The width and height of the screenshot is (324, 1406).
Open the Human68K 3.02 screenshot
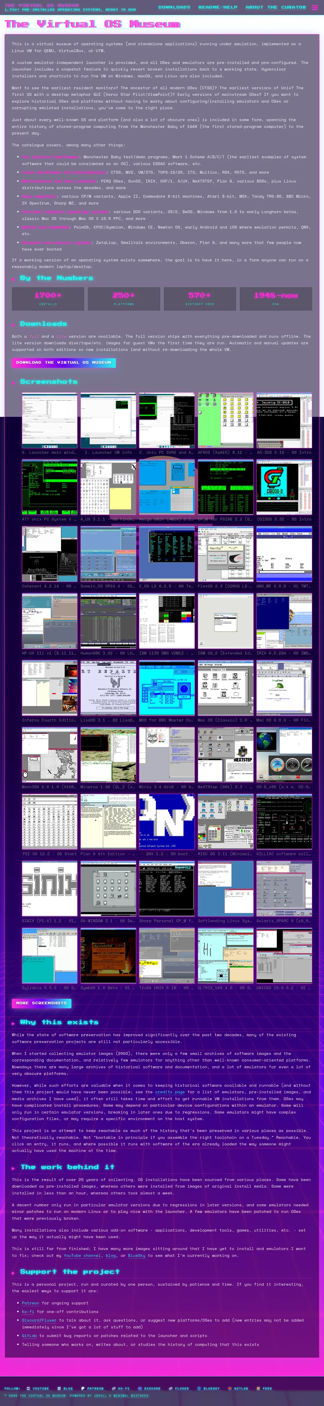[x=108, y=622]
